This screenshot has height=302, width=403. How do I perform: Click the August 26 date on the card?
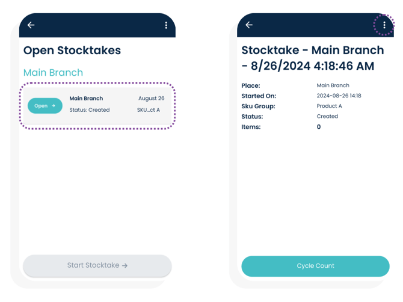[151, 98]
